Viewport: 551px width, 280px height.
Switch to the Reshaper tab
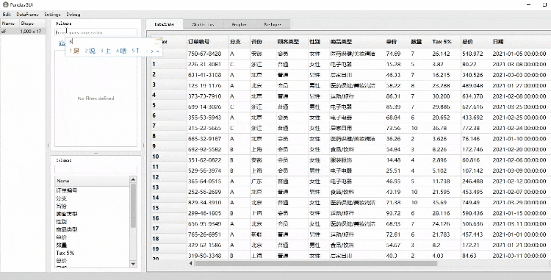(x=273, y=24)
